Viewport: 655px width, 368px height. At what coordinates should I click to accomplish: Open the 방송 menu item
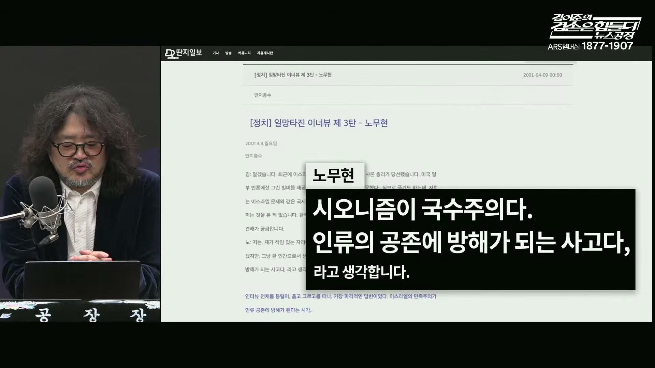[x=228, y=53]
